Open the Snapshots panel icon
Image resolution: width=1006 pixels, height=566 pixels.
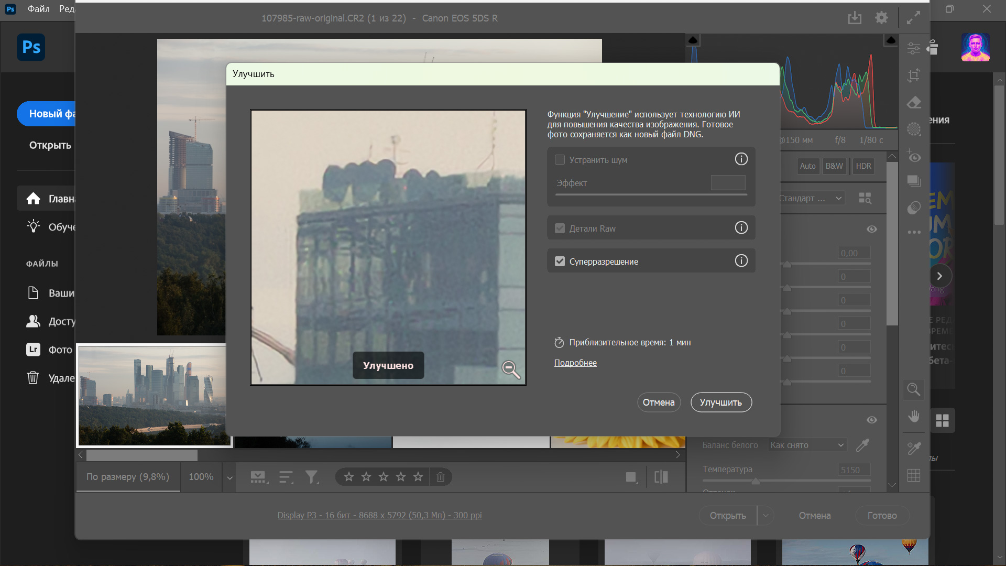(x=914, y=181)
